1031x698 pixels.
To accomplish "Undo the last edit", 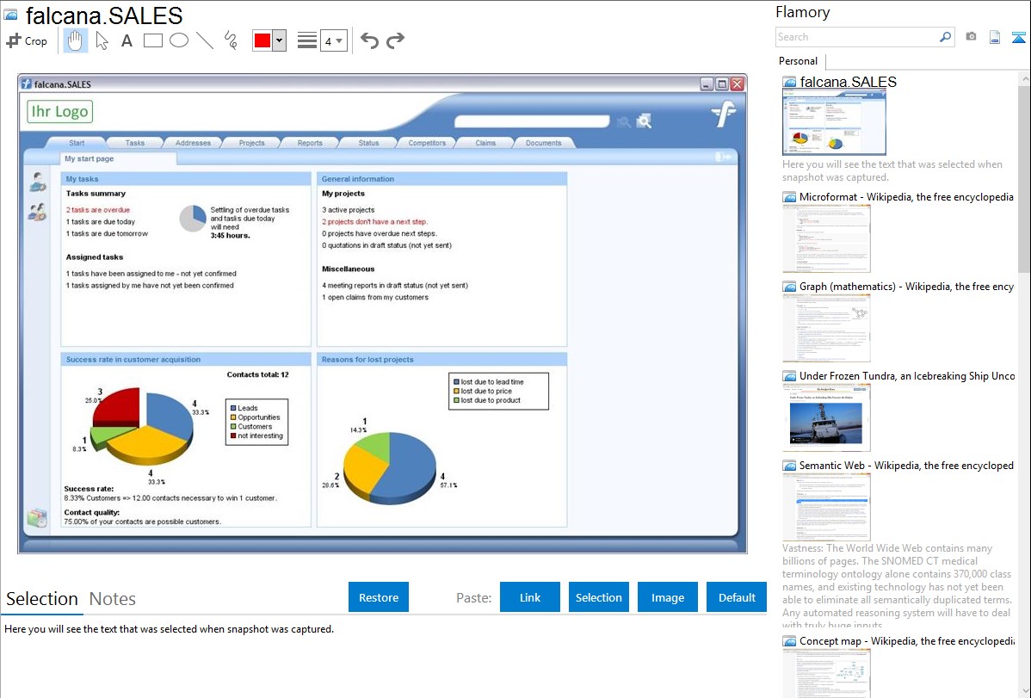I will pyautogui.click(x=369, y=40).
